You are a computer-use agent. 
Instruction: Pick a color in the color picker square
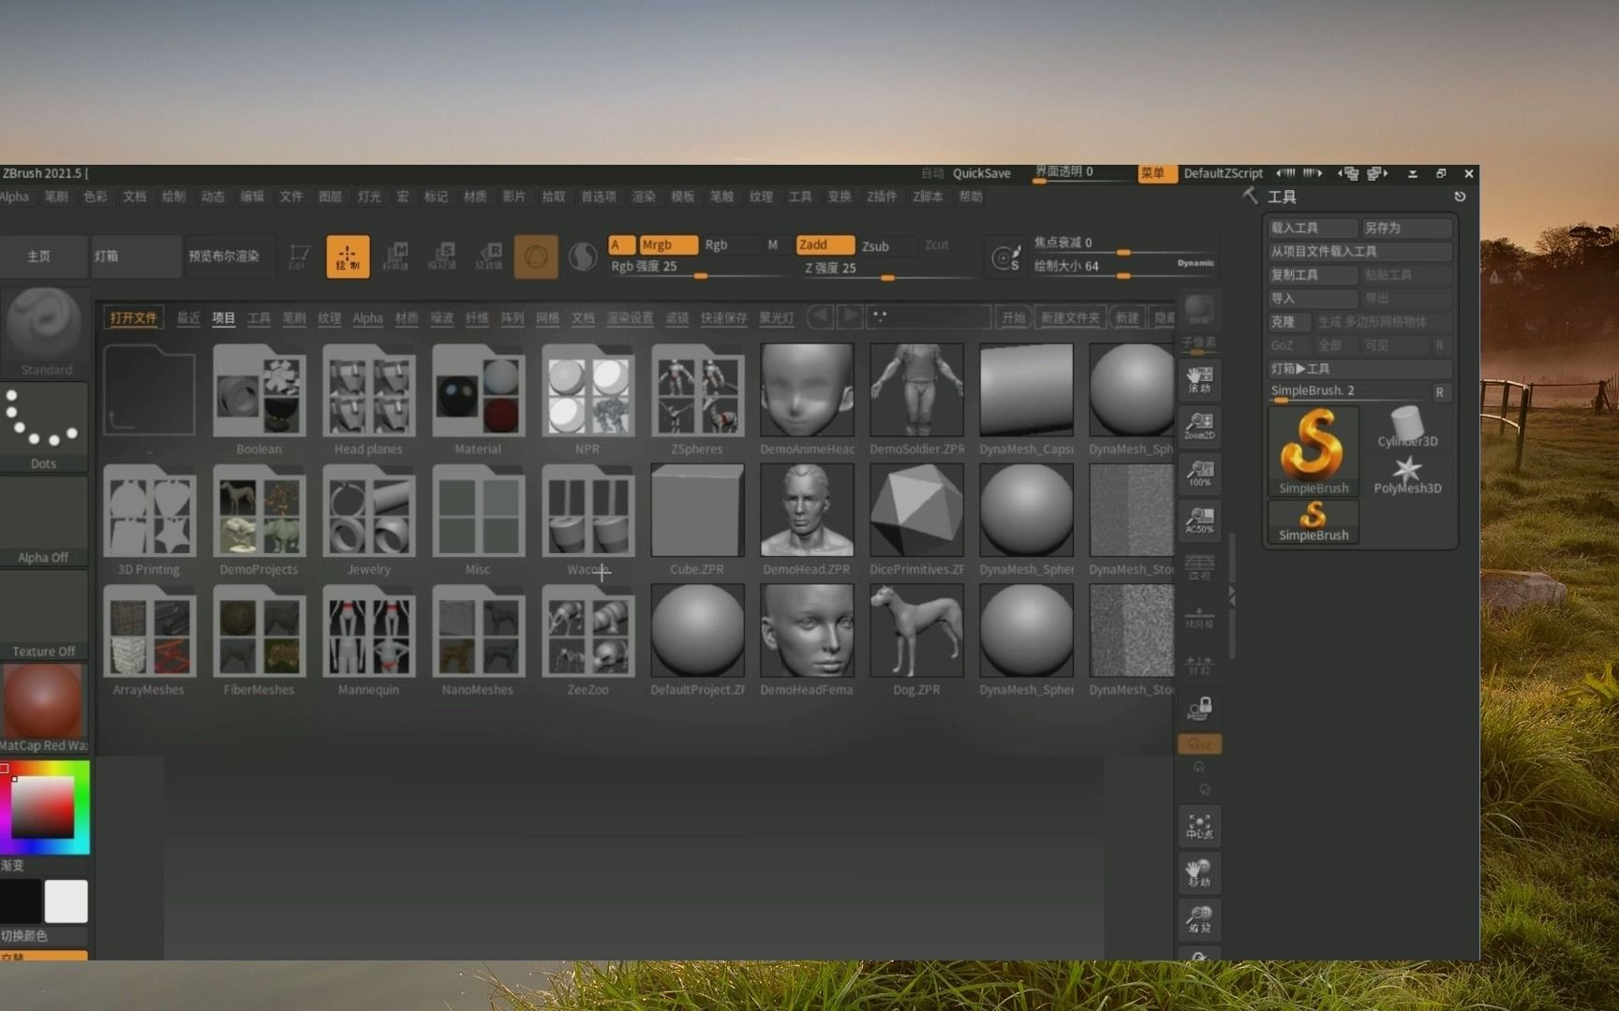click(x=42, y=806)
